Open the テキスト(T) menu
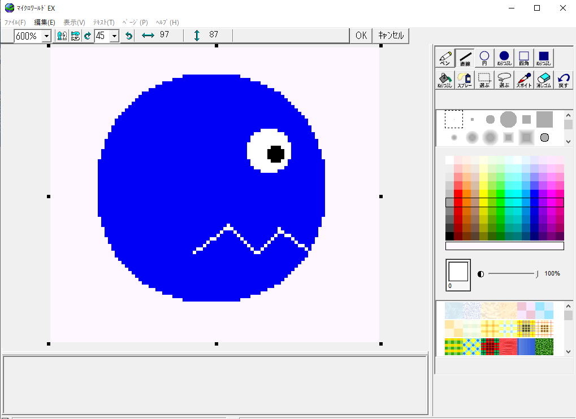Viewport: 576px width, 419px height. (x=103, y=23)
